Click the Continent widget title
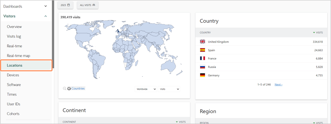331x124 pixels. click(74, 110)
